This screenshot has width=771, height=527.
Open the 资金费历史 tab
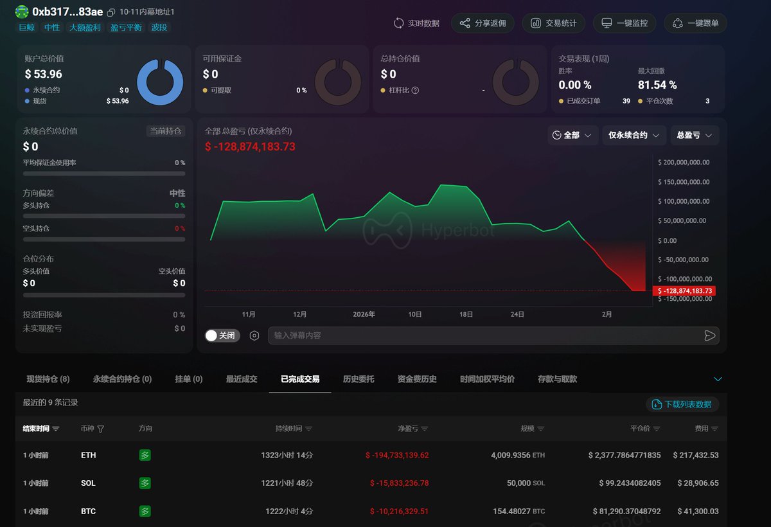(x=417, y=379)
